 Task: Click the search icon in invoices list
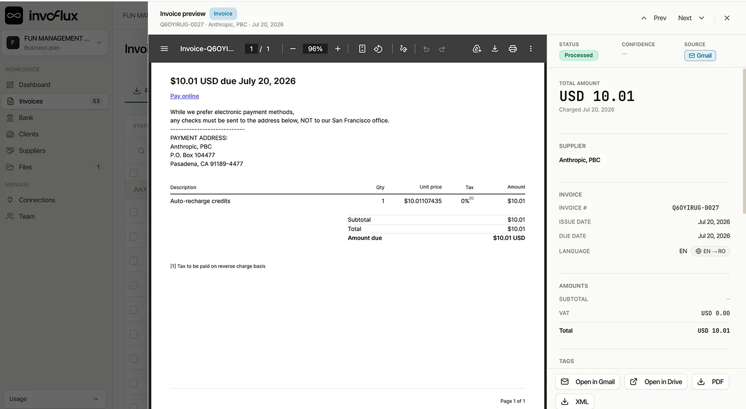(x=141, y=151)
